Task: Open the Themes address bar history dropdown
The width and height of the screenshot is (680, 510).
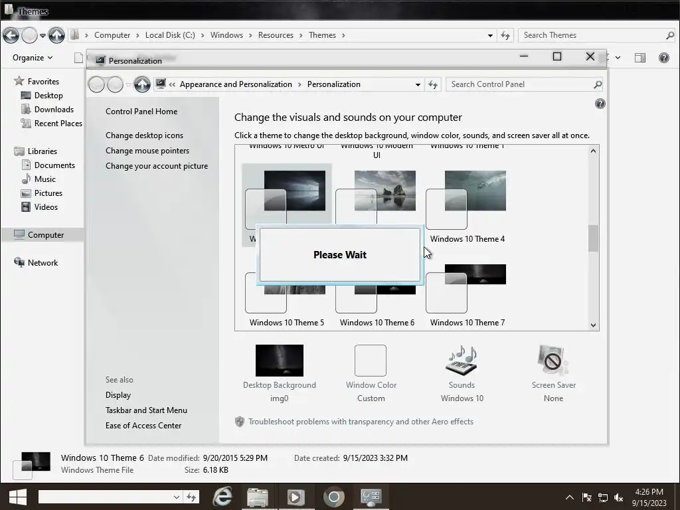Action: click(490, 35)
